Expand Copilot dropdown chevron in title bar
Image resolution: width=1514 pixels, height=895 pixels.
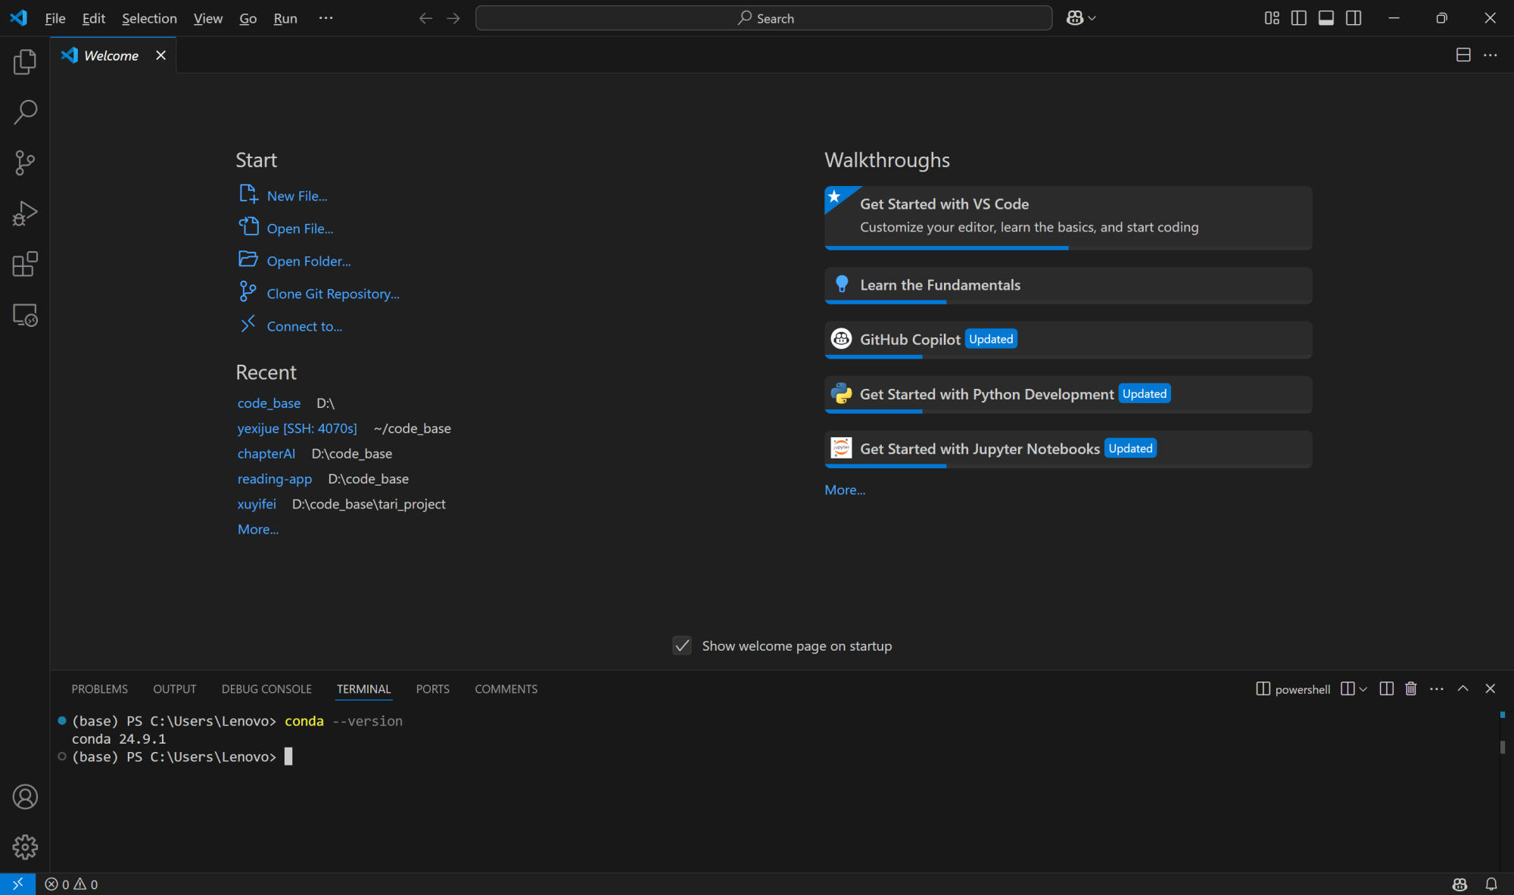coord(1092,18)
